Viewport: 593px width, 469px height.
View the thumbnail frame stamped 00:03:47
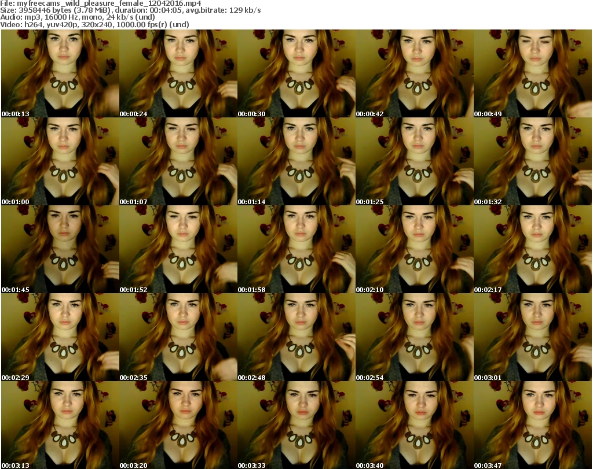pos(533,425)
